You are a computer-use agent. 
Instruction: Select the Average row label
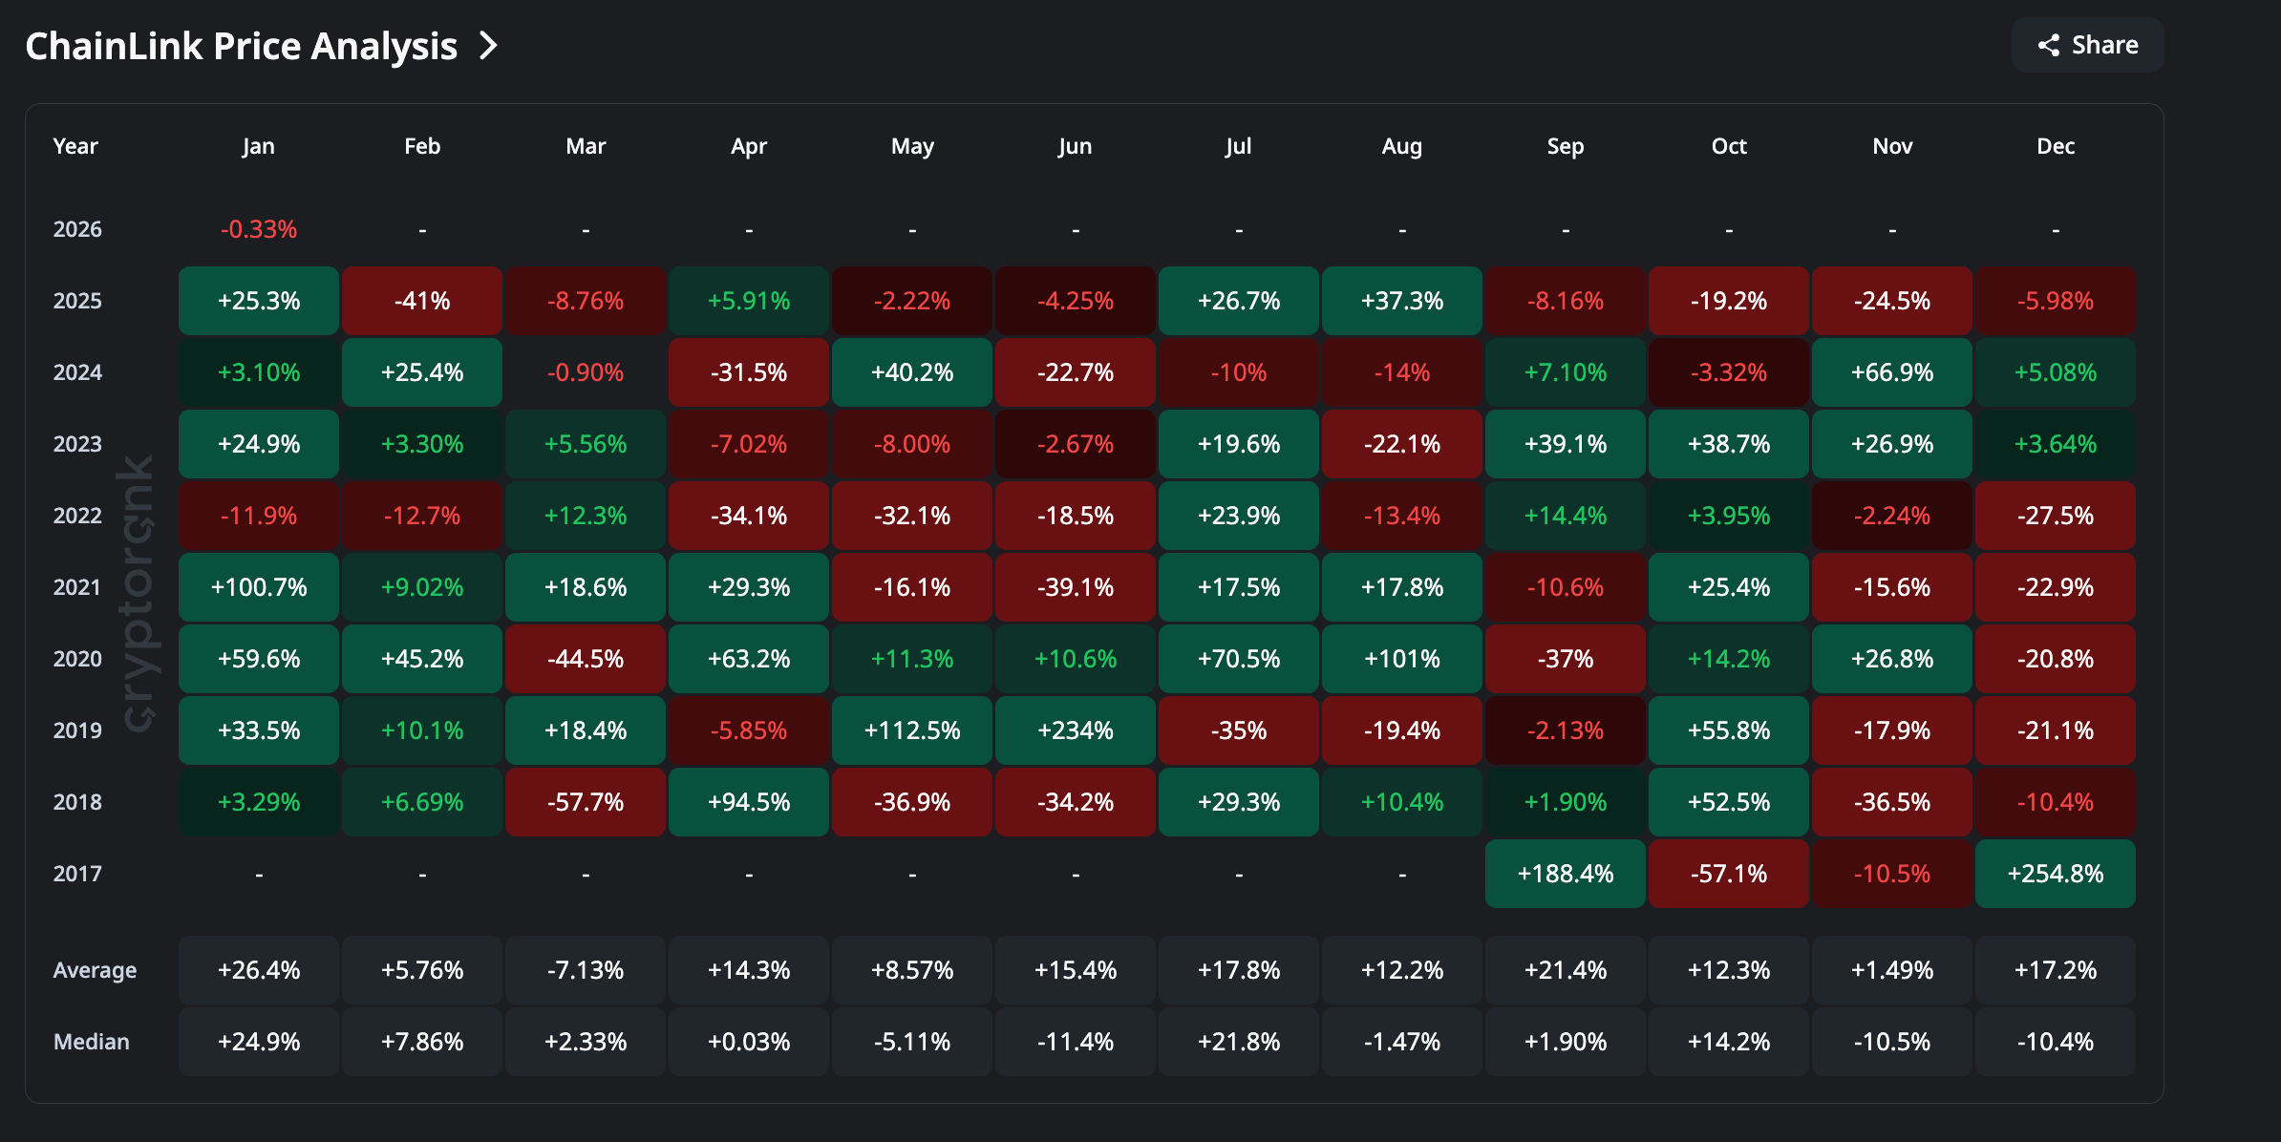[95, 970]
